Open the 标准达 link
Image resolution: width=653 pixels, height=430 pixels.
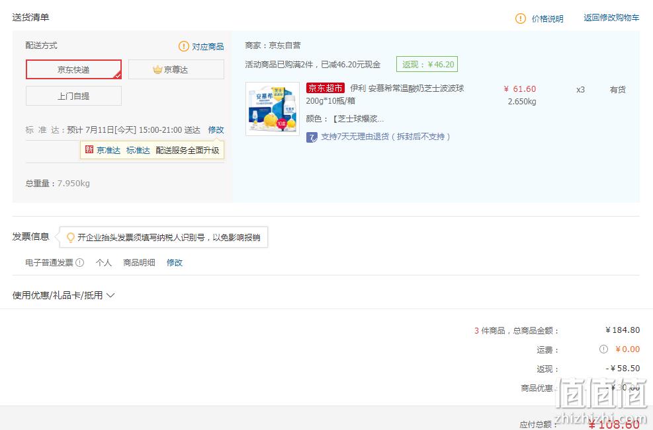pyautogui.click(x=138, y=150)
